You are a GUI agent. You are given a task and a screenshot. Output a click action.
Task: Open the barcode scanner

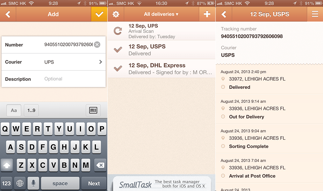93,110
